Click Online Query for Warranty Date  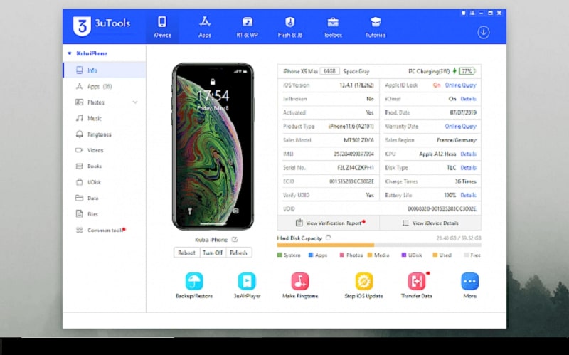pos(460,127)
